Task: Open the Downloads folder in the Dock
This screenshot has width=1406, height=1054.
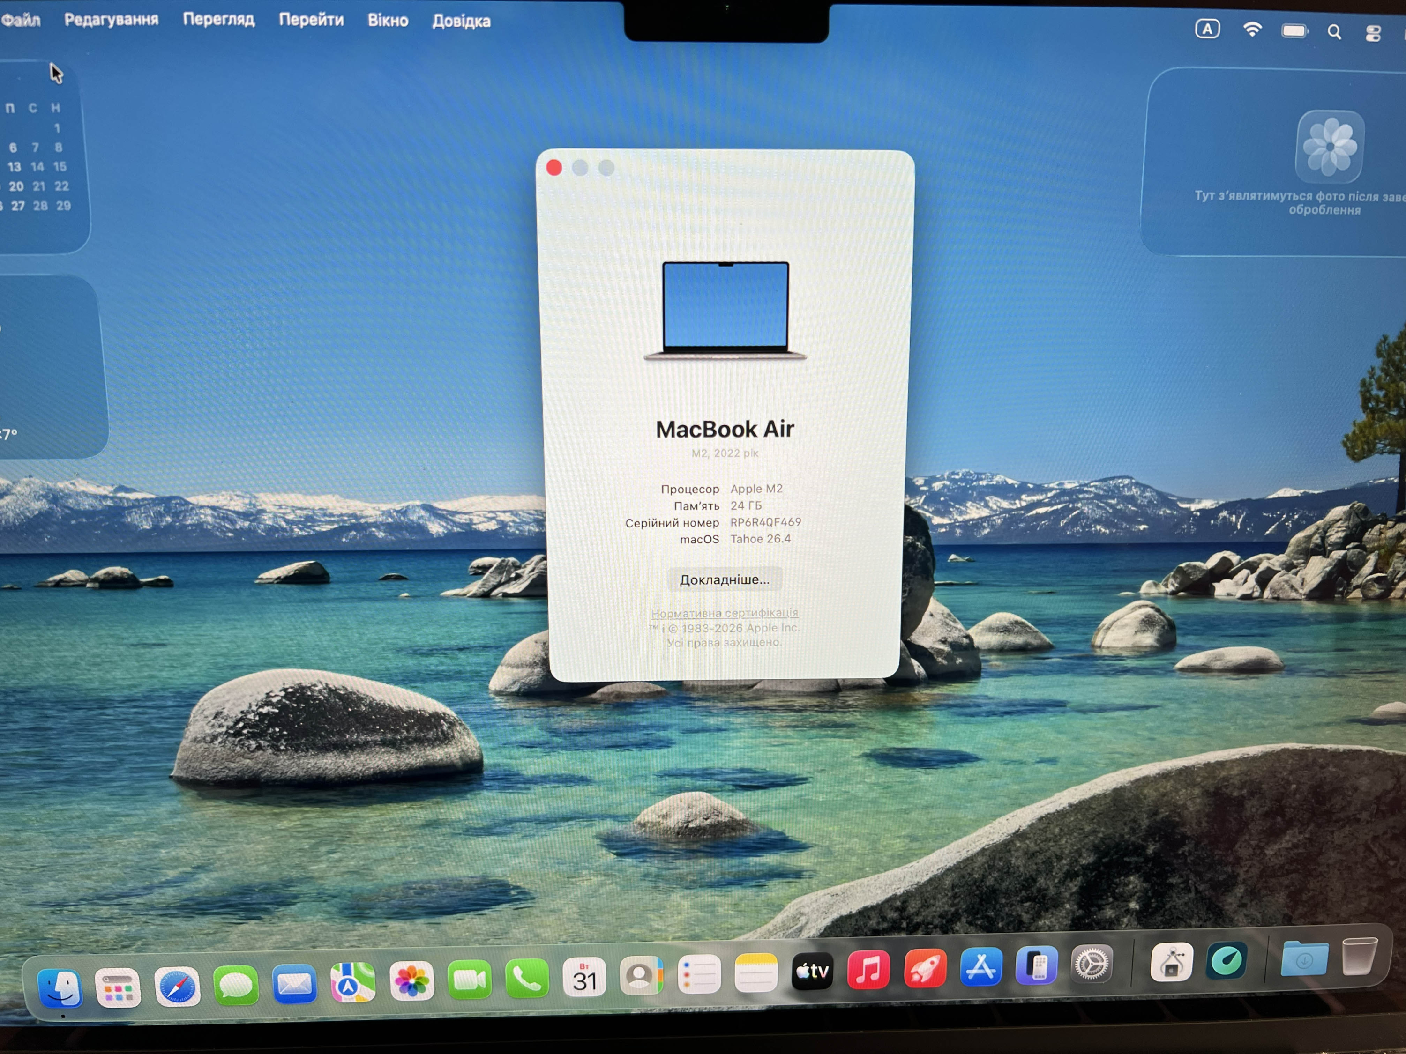Action: (1304, 958)
